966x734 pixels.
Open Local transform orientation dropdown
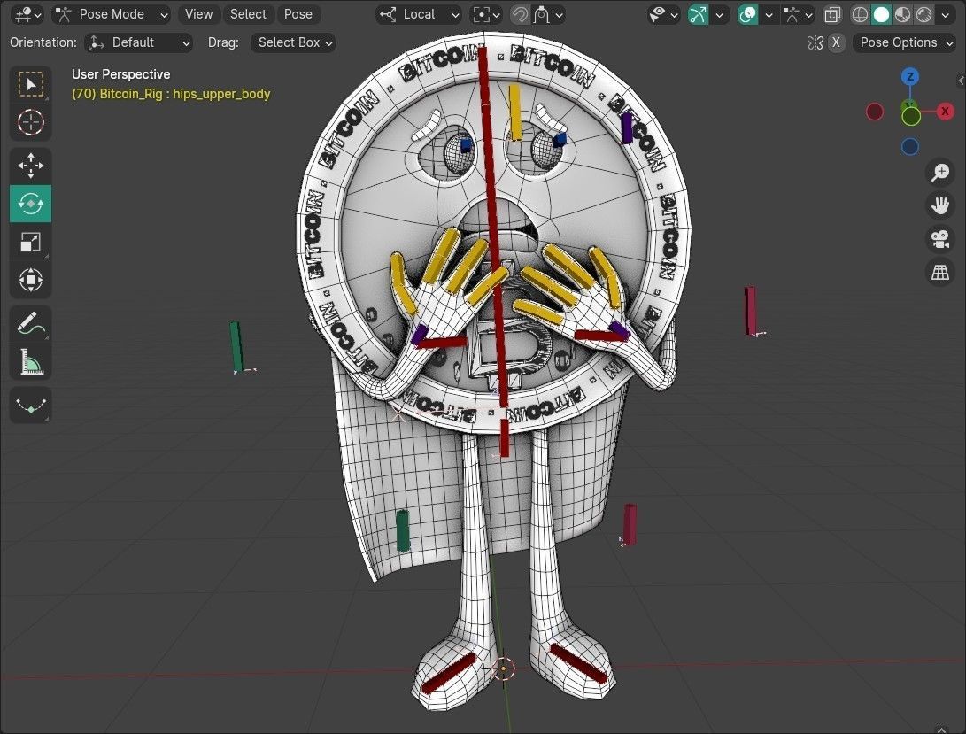pos(419,14)
